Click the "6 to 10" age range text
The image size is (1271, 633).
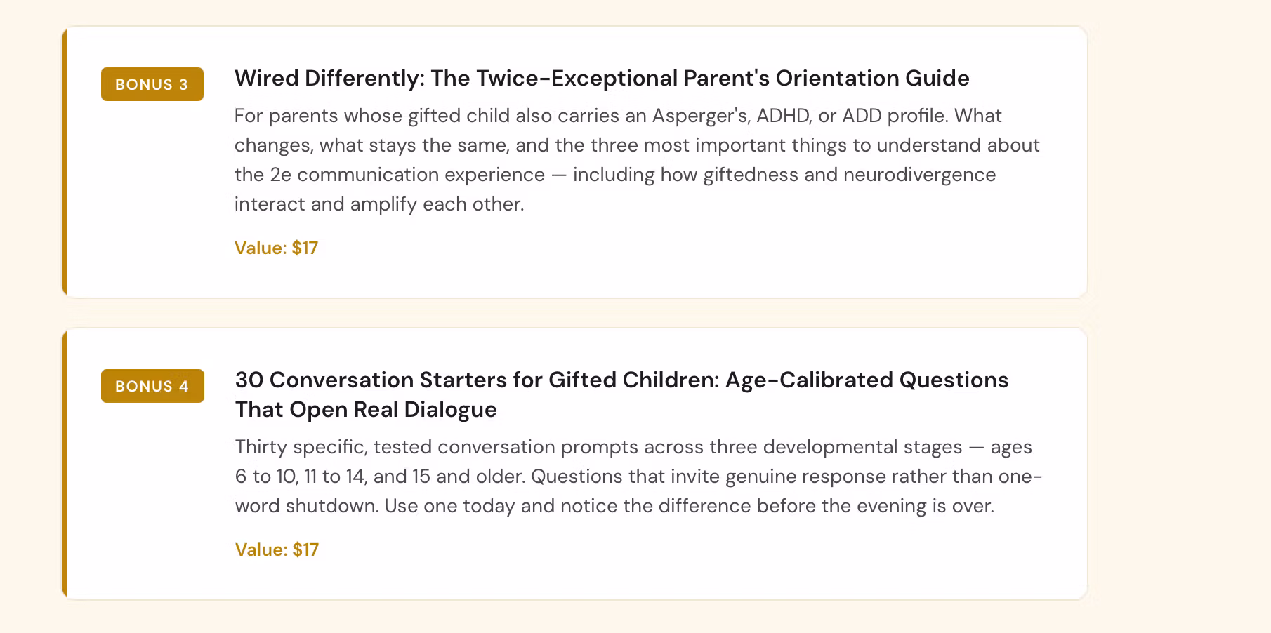[266, 476]
